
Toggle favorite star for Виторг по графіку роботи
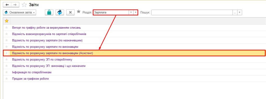click(6, 28)
